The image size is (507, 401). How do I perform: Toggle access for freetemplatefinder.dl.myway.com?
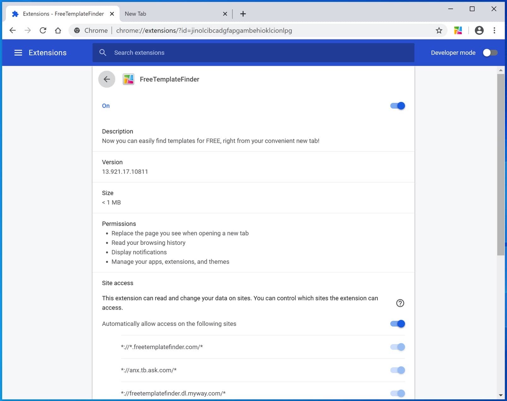(398, 393)
